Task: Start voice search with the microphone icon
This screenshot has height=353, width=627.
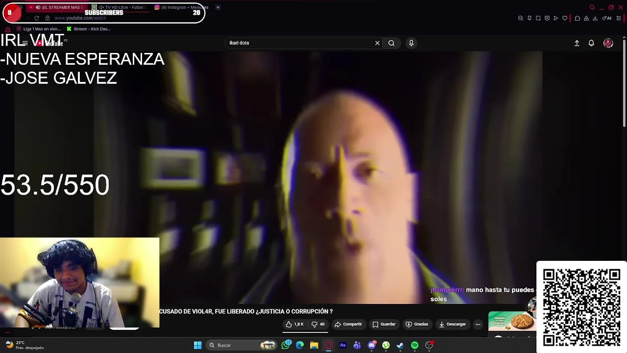Action: (x=411, y=43)
